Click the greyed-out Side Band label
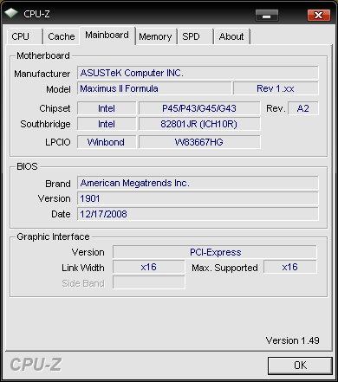This screenshot has width=338, height=382. [x=83, y=283]
